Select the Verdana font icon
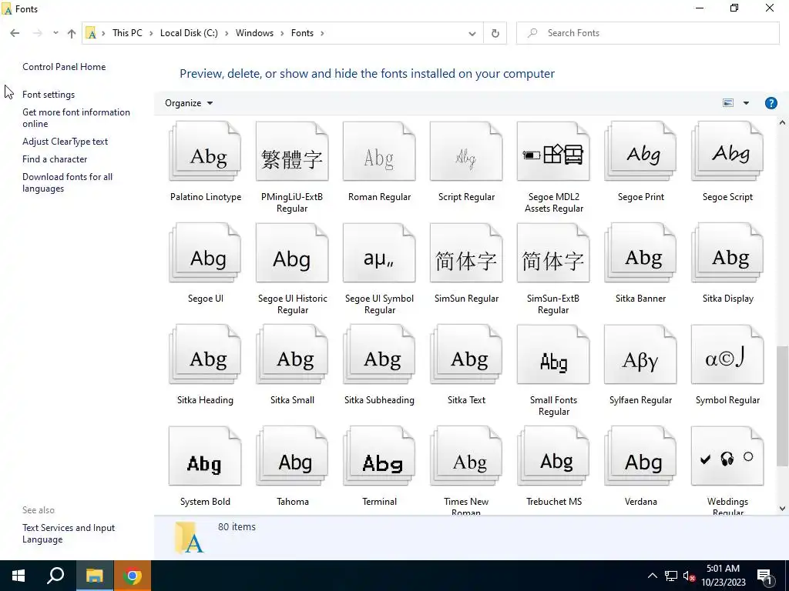Image resolution: width=789 pixels, height=591 pixels. (x=640, y=456)
